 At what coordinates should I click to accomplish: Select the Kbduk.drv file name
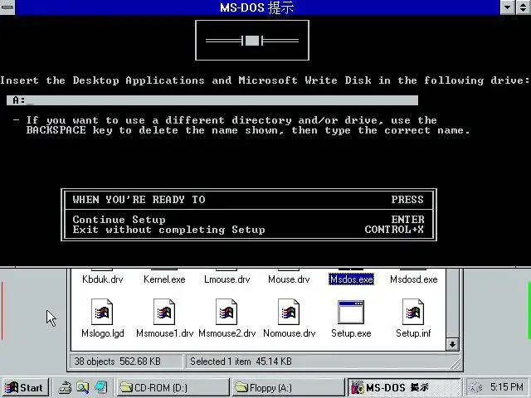tap(103, 279)
